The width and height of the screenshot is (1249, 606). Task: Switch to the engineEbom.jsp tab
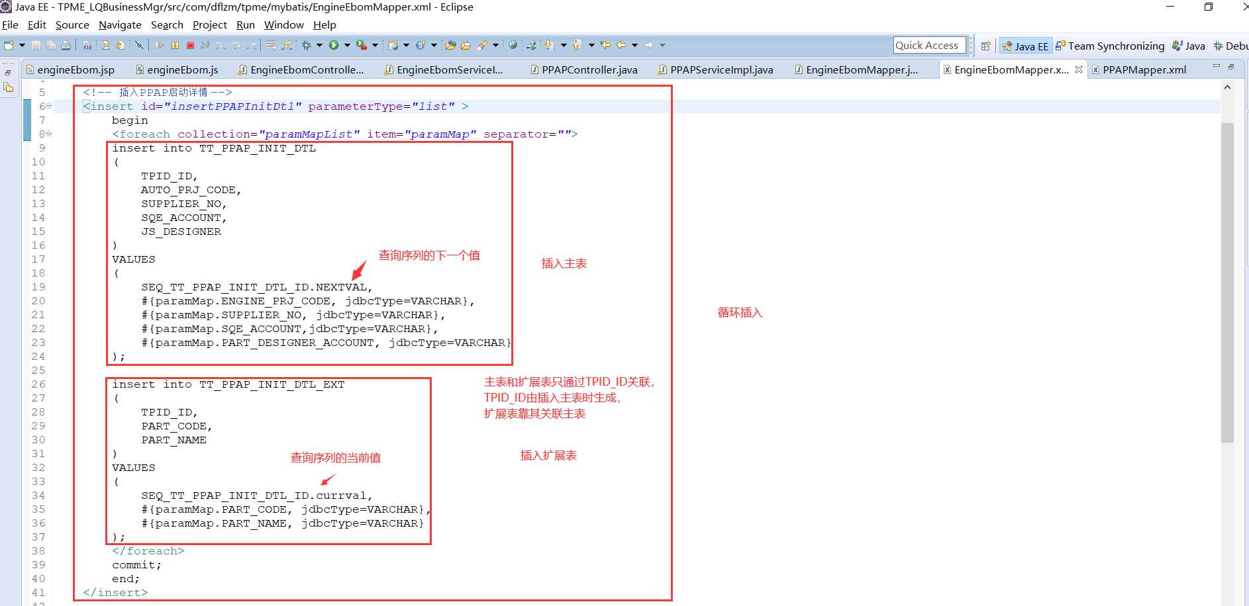coord(70,69)
